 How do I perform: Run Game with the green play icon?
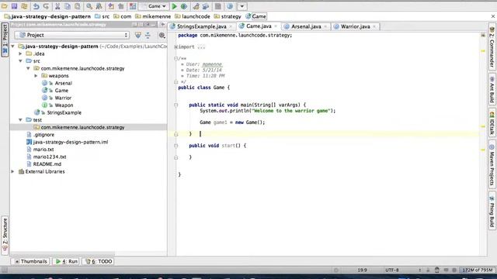[174, 6]
